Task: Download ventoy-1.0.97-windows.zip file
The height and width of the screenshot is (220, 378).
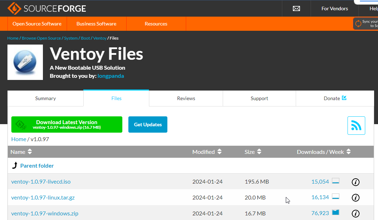Action: (45, 213)
